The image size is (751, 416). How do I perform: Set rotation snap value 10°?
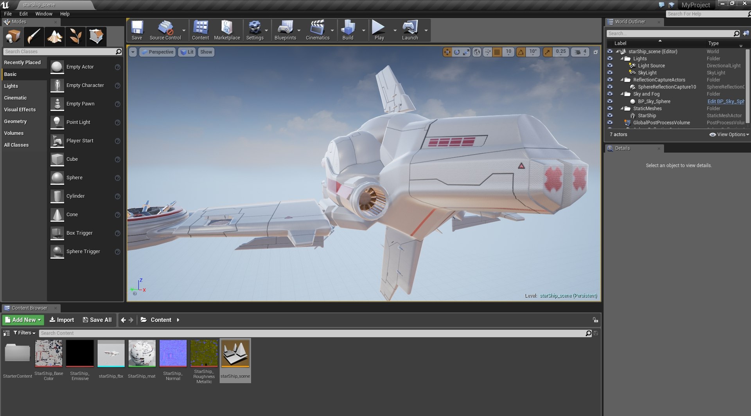tap(533, 52)
